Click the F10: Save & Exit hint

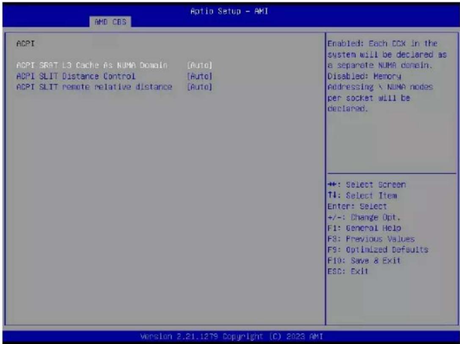click(x=364, y=260)
